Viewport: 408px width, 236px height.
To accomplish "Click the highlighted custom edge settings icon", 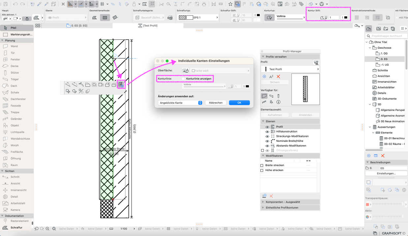I will [x=121, y=85].
